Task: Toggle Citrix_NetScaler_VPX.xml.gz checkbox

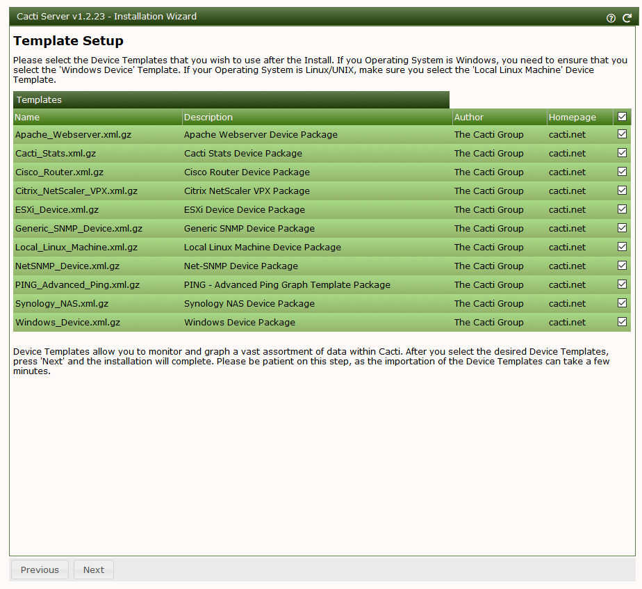Action: pos(622,191)
